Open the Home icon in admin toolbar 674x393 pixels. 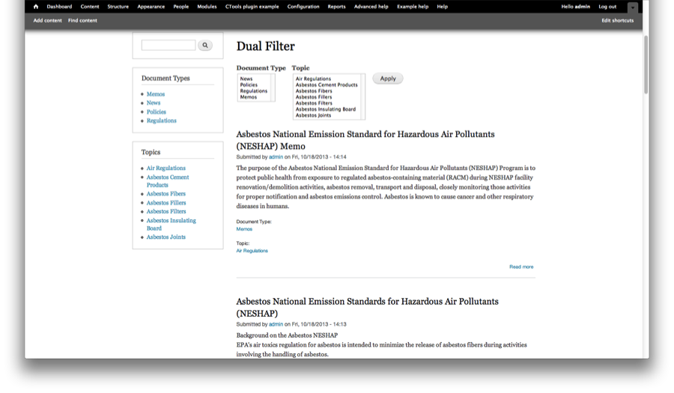[x=36, y=7]
